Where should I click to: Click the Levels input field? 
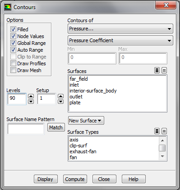pos(17,99)
